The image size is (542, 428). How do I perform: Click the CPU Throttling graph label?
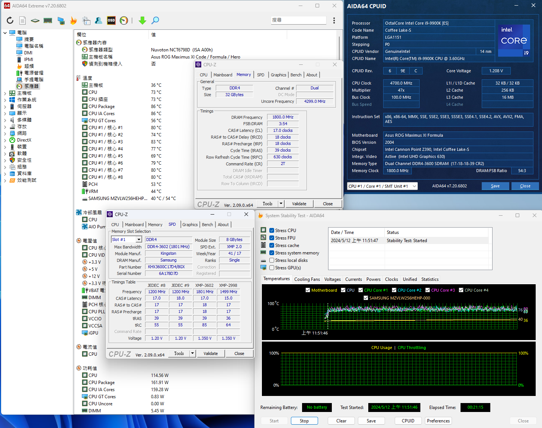pyautogui.click(x=412, y=348)
